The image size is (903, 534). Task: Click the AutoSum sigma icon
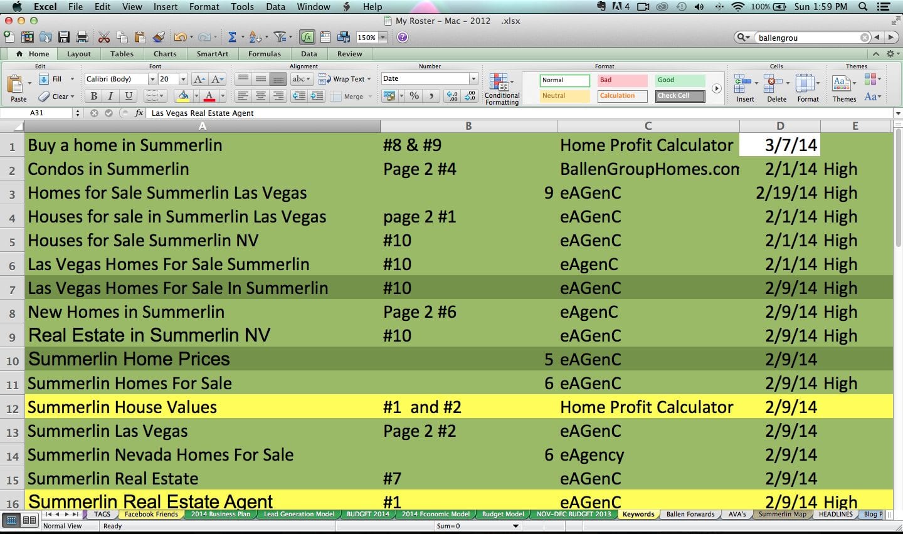(232, 38)
